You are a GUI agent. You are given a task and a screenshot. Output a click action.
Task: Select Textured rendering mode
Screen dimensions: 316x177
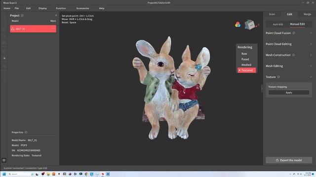point(247,70)
